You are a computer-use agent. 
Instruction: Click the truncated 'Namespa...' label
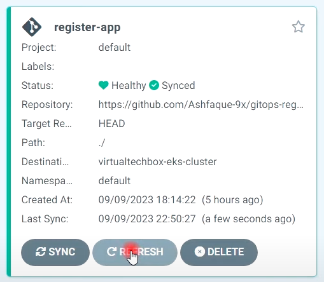[47, 181]
